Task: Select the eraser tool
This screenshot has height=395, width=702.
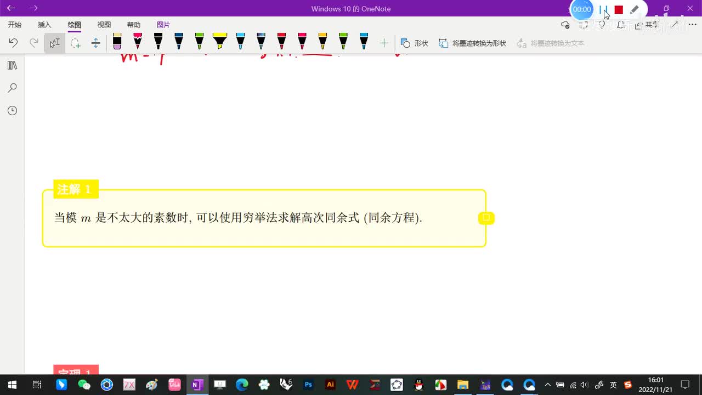Action: pyautogui.click(x=117, y=42)
